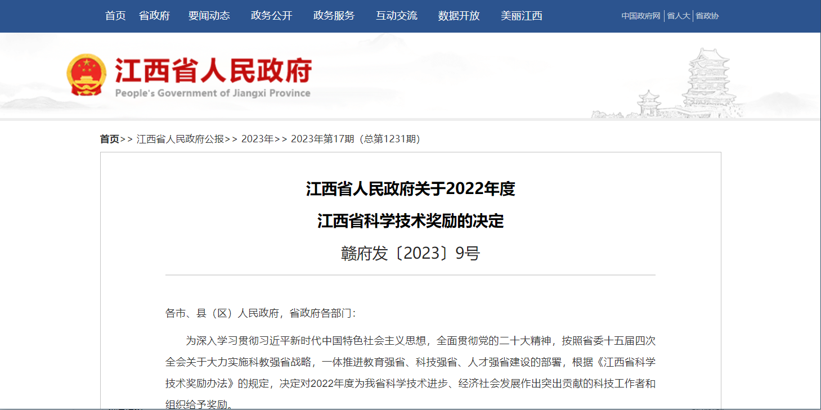Screen dimensions: 821x410
Task: Click the 江西省人民政府 site title logo
Action: tap(213, 76)
